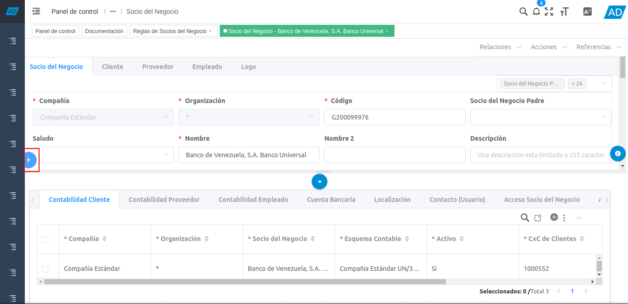This screenshot has width=628, height=304.
Task: Click Panel de control breadcrumb link
Action: pos(74,11)
